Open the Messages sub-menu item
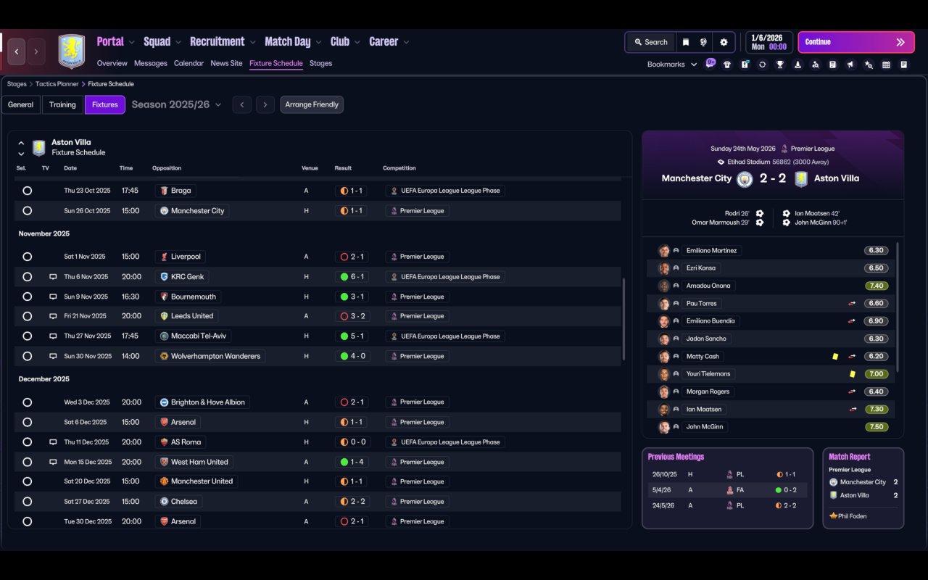This screenshot has width=928, height=580. click(151, 63)
